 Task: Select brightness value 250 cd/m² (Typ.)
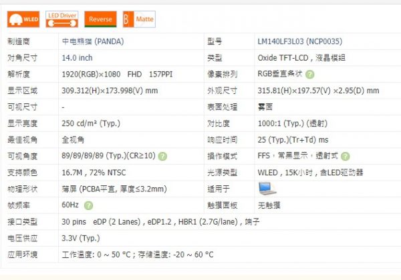[91, 123]
